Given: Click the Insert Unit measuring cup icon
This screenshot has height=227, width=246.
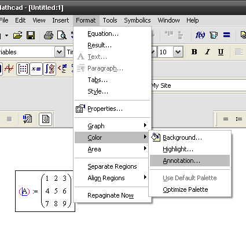Looking at the screenshot, I should (x=214, y=35).
